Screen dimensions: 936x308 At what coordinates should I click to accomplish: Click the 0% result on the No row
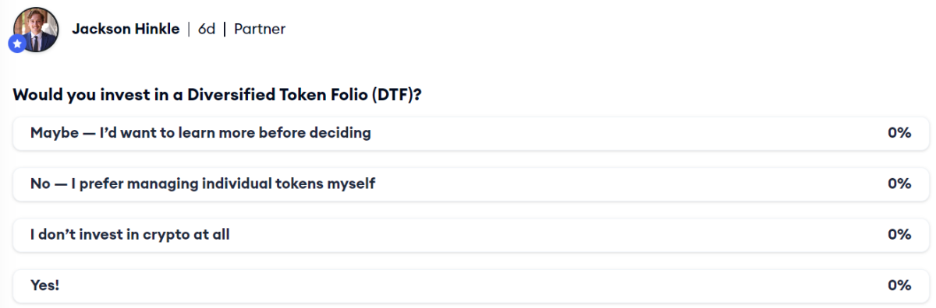click(899, 184)
